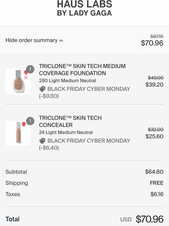Click the quantity badge on the foundation
This screenshot has height=226, width=169.
click(x=30, y=69)
